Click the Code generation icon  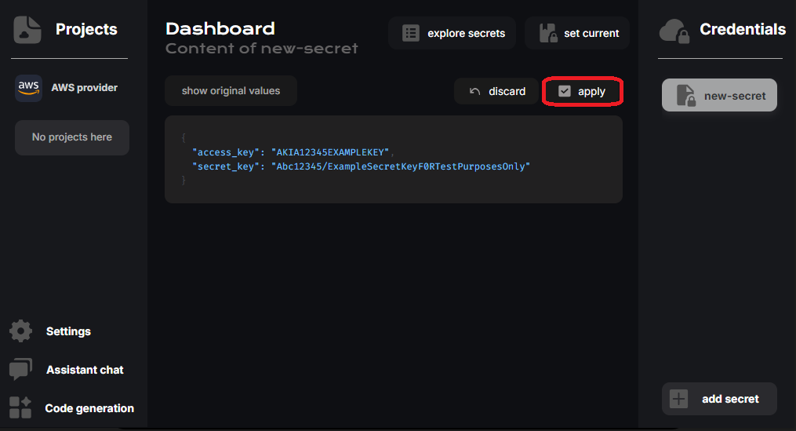coord(21,408)
